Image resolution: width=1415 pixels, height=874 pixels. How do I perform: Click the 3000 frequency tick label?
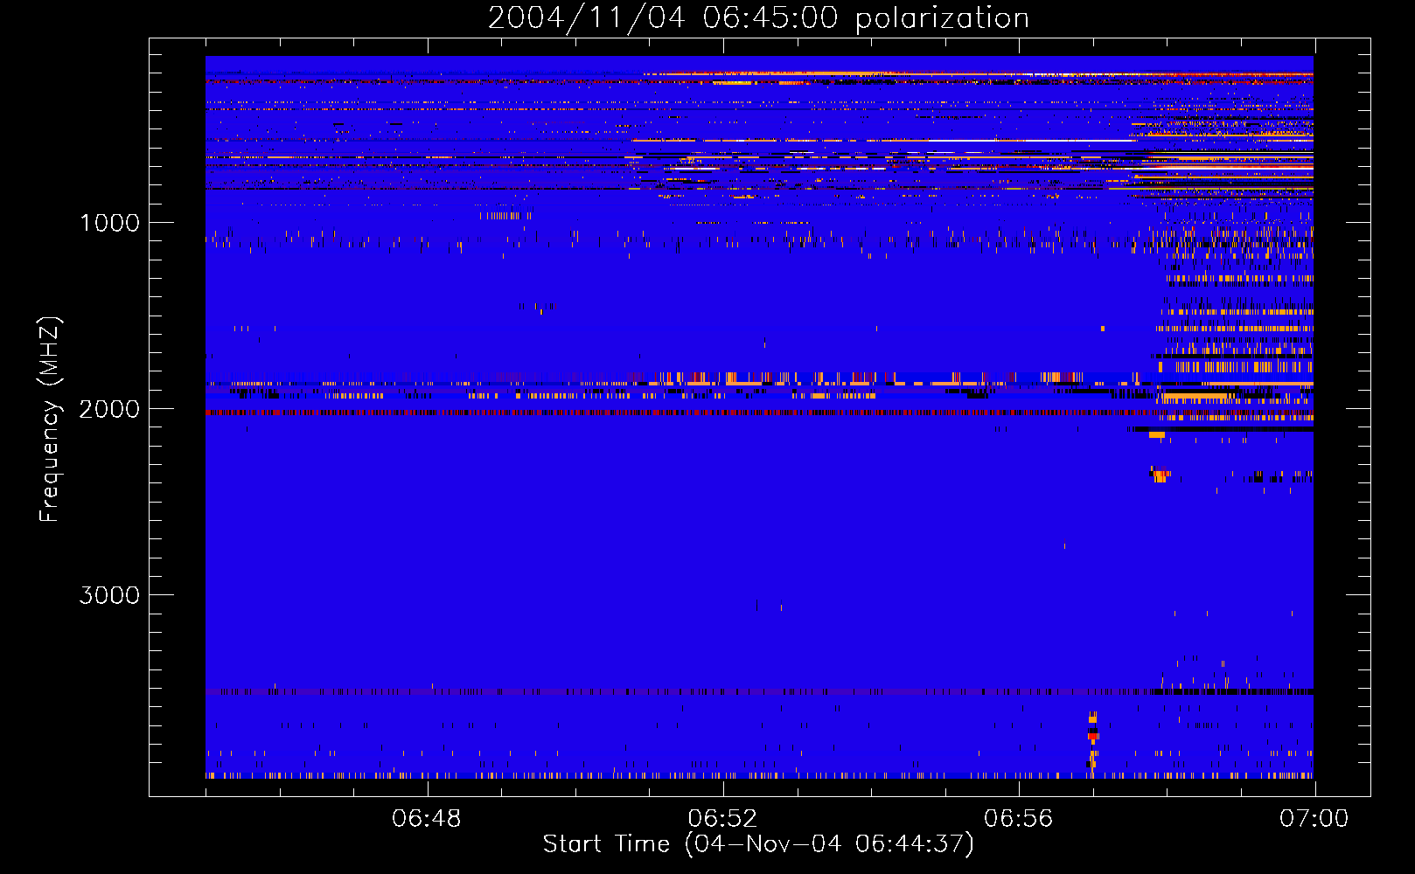pos(109,595)
